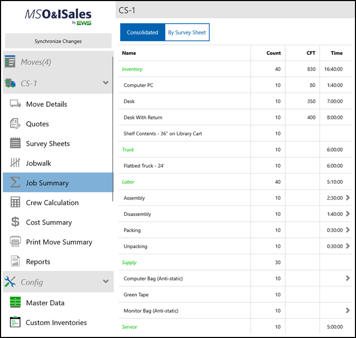Click the Cost Summary dollar icon
Screen dimensions: 356x338
click(x=15, y=222)
